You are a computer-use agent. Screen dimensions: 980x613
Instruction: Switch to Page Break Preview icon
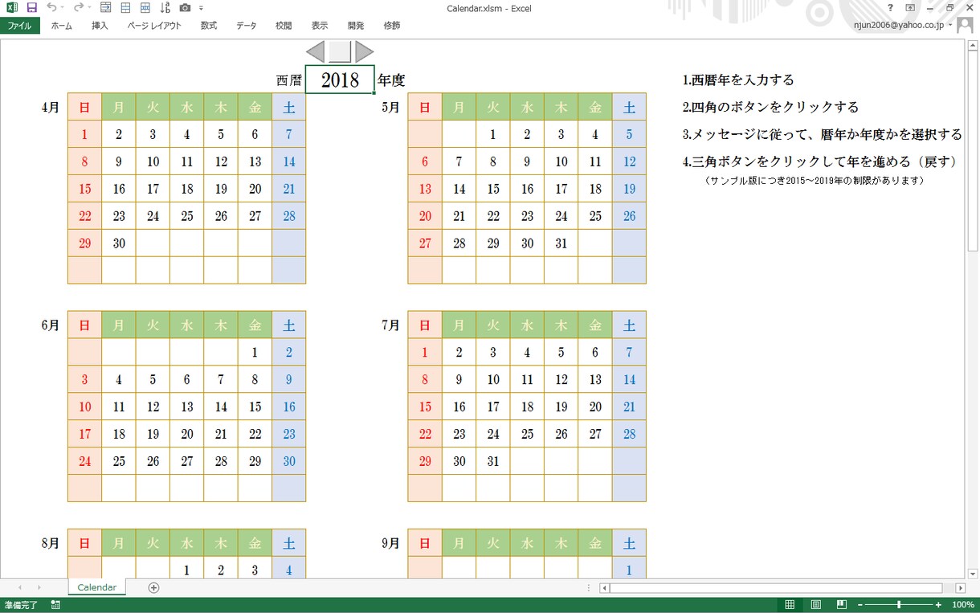[841, 604]
